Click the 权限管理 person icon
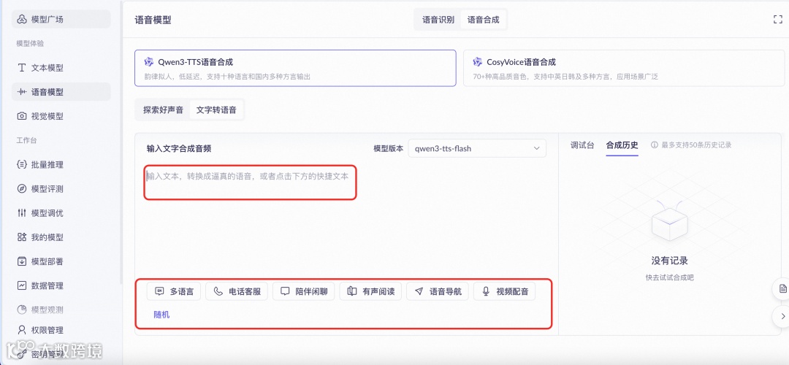This screenshot has width=789, height=365. click(22, 330)
